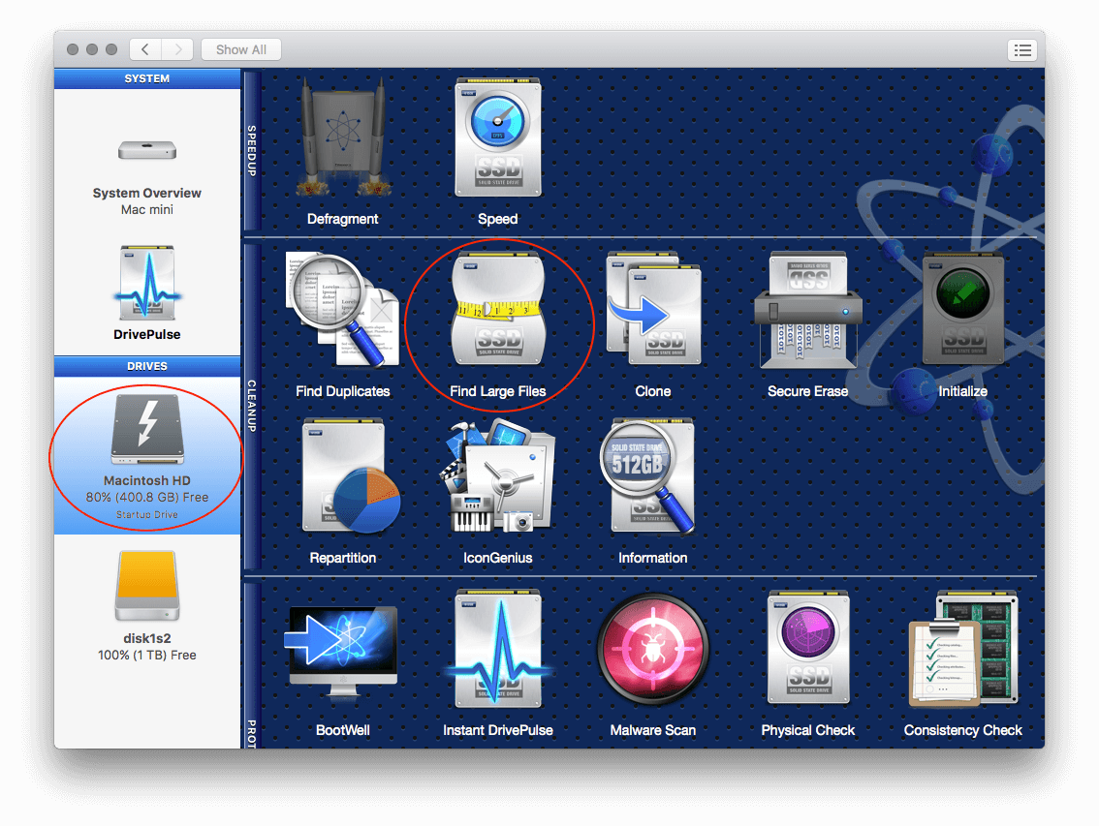The height and width of the screenshot is (826, 1099).
Task: Select the circled Find Large Files tool
Action: [497, 308]
